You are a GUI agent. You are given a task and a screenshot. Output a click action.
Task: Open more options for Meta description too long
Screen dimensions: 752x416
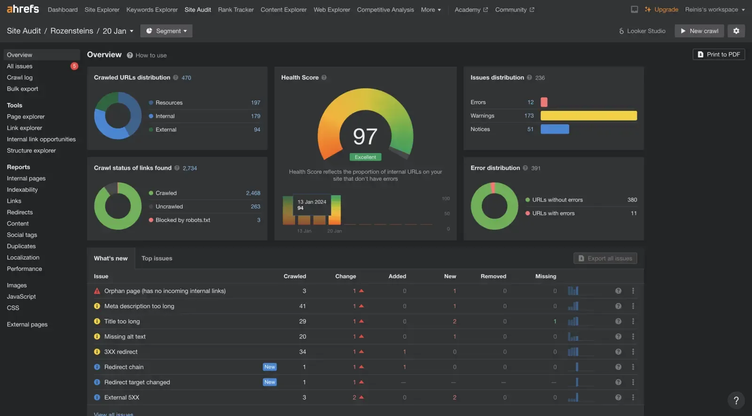coord(633,306)
